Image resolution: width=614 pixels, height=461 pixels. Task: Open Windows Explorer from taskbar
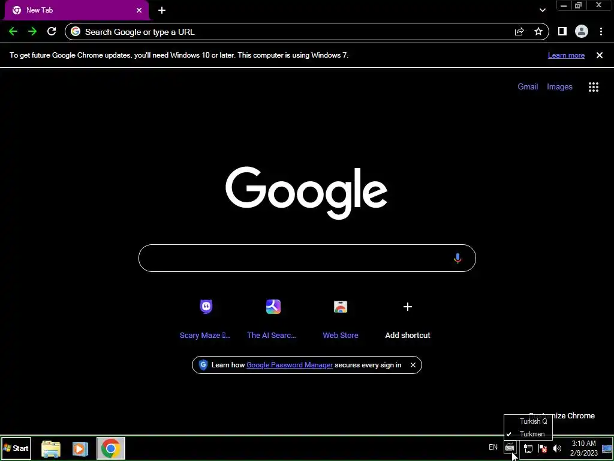pos(51,448)
